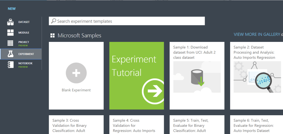Click the NEW heading label
Viewport: 283px width, 134px height.
12,9
